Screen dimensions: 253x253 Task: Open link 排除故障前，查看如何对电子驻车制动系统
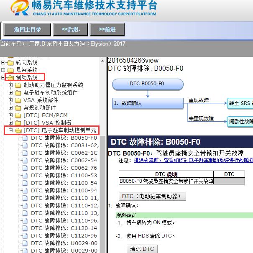pos(193,161)
